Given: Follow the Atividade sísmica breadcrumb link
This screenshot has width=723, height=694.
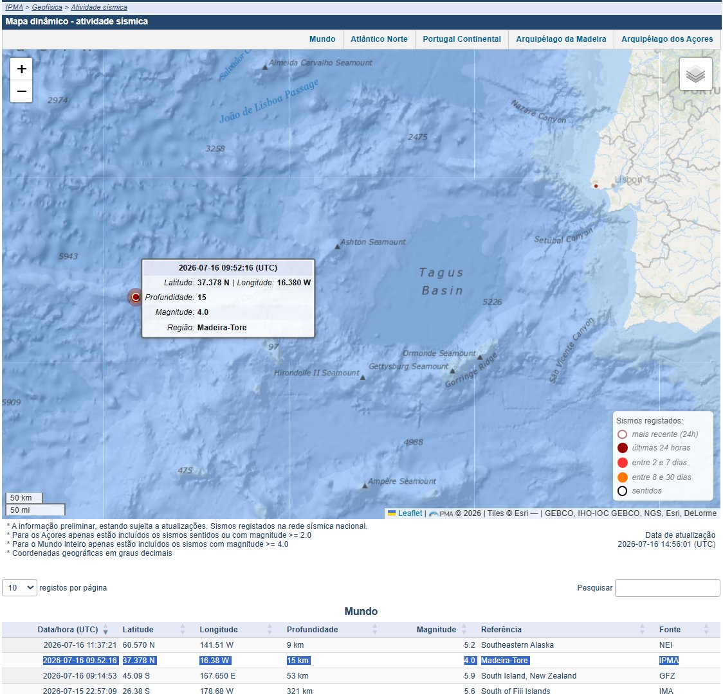Looking at the screenshot, I should click(99, 7).
